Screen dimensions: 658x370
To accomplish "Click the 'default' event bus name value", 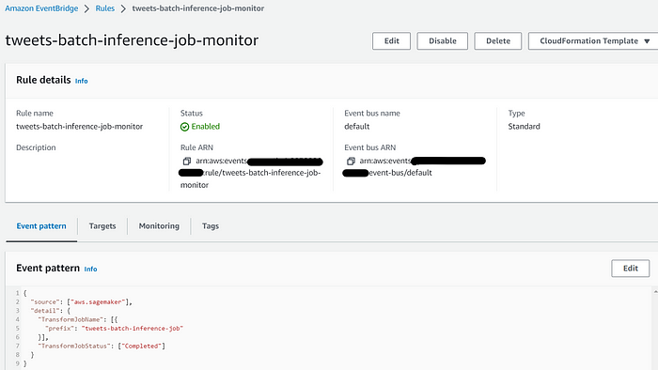I will [356, 127].
